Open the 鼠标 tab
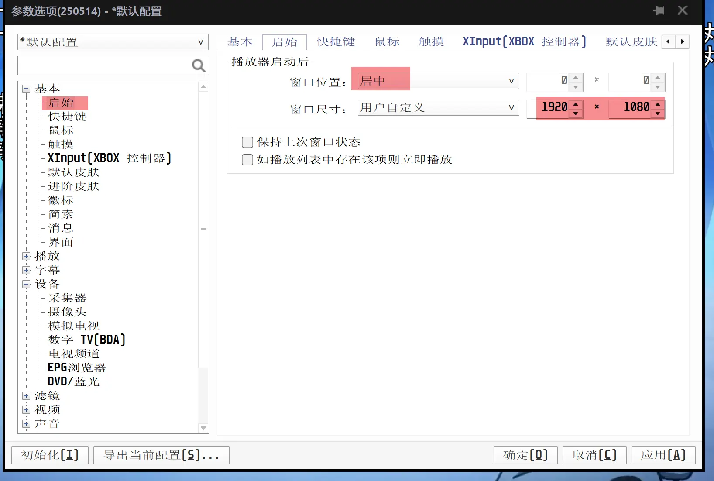Image resolution: width=714 pixels, height=481 pixels. click(387, 42)
